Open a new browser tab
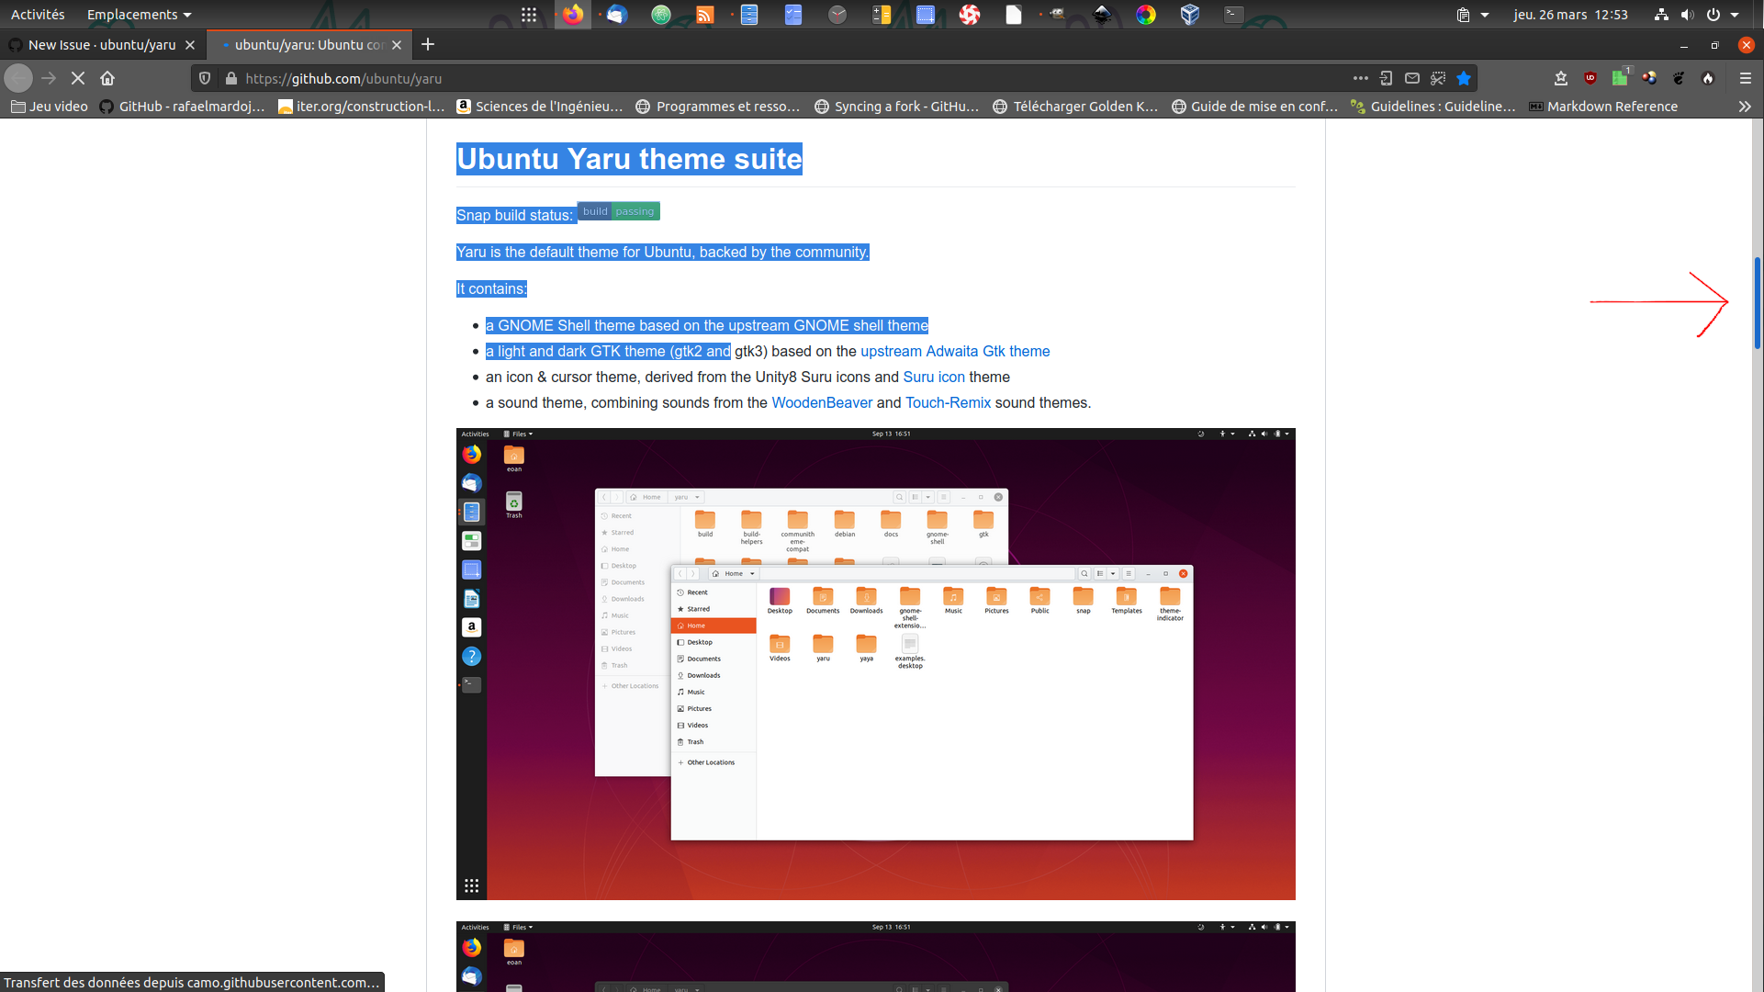The width and height of the screenshot is (1764, 992). [428, 45]
